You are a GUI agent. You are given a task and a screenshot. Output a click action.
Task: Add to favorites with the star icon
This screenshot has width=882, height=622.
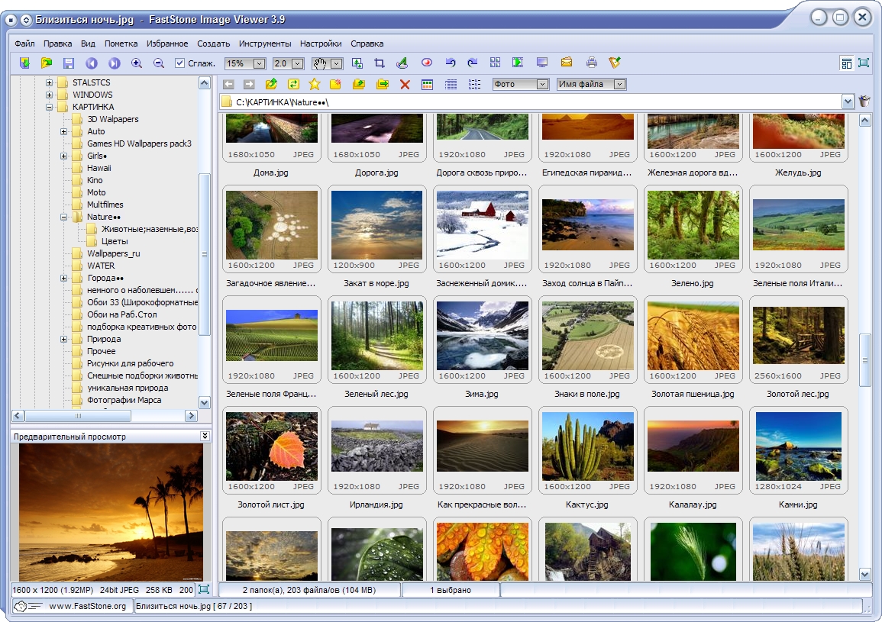[x=315, y=85]
